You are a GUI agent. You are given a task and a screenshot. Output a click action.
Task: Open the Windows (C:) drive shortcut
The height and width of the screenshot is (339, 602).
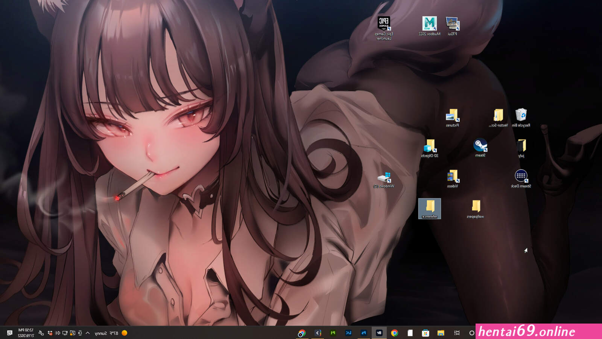pos(384,180)
